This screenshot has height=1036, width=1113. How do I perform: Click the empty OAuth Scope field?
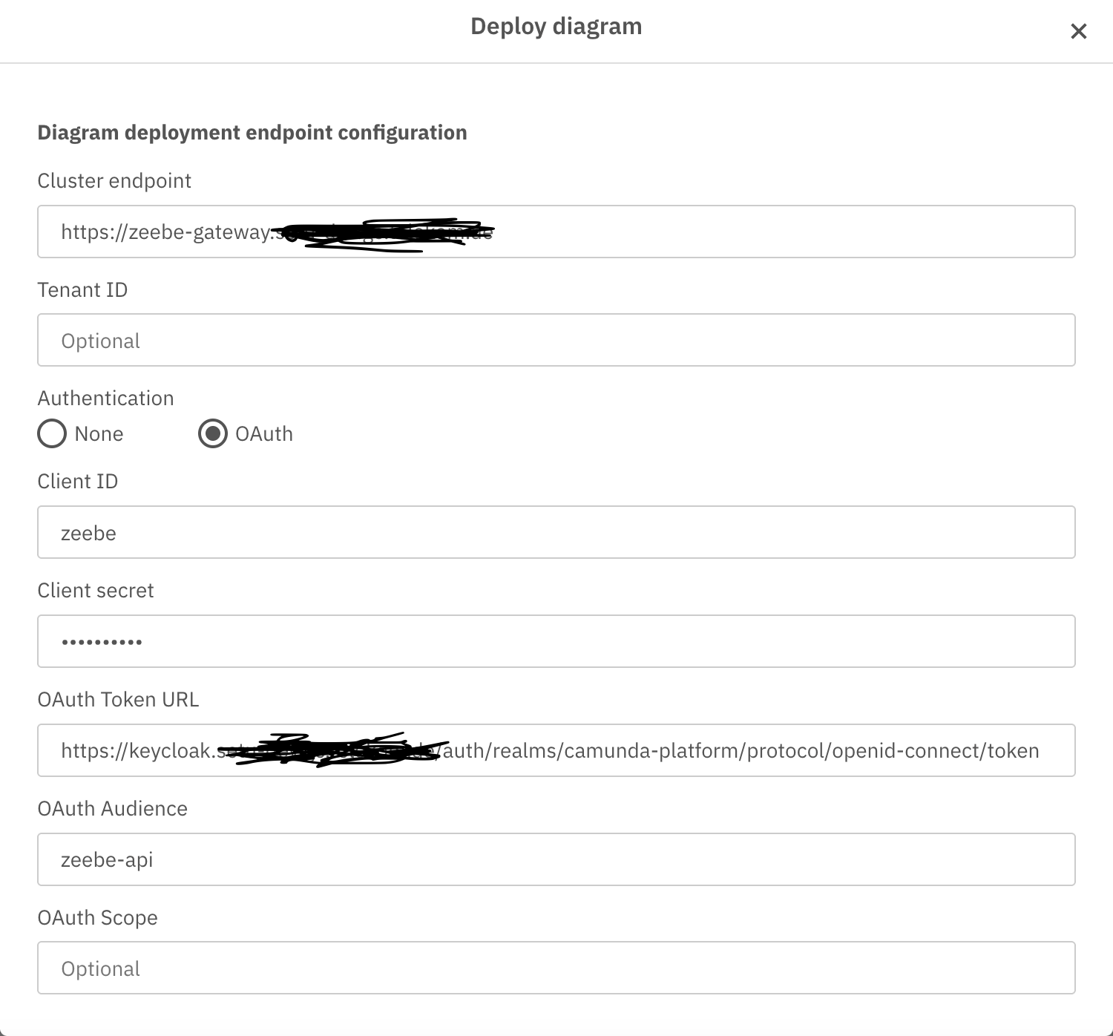pyautogui.click(x=556, y=968)
